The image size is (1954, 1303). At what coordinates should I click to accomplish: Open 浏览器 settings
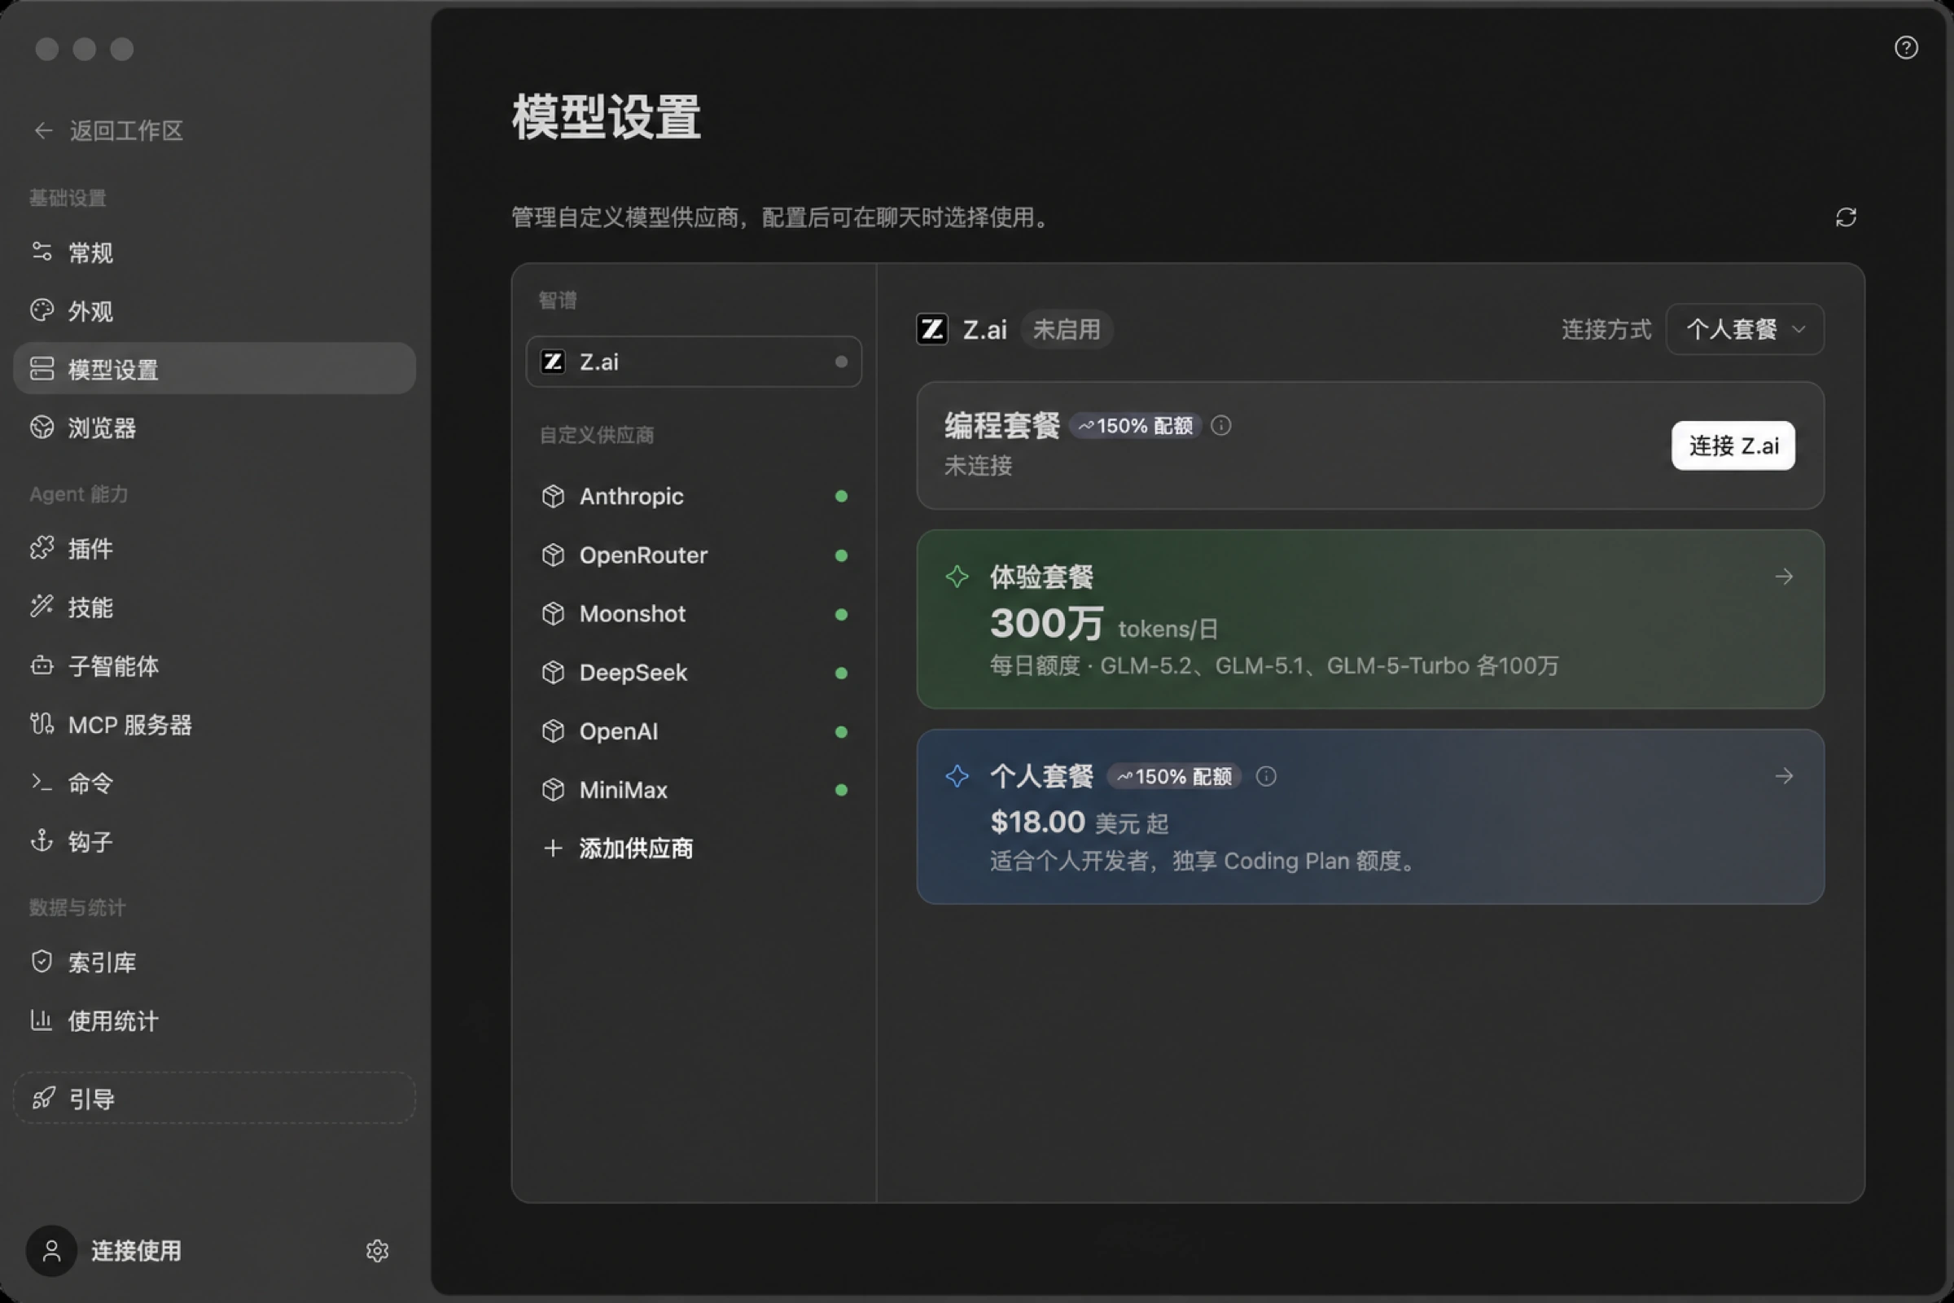214,427
